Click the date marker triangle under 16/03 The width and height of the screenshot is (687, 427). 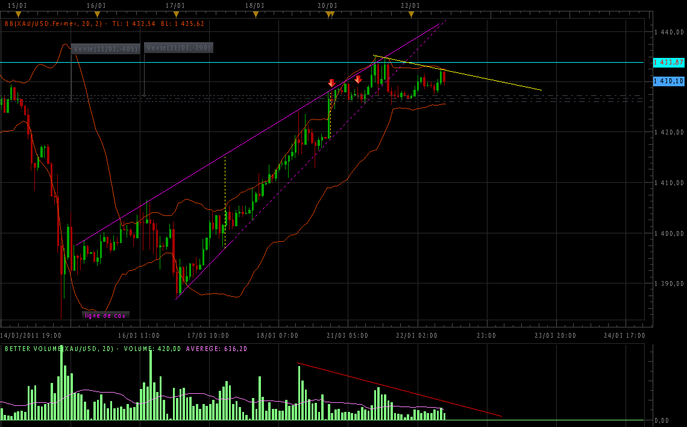click(x=97, y=14)
